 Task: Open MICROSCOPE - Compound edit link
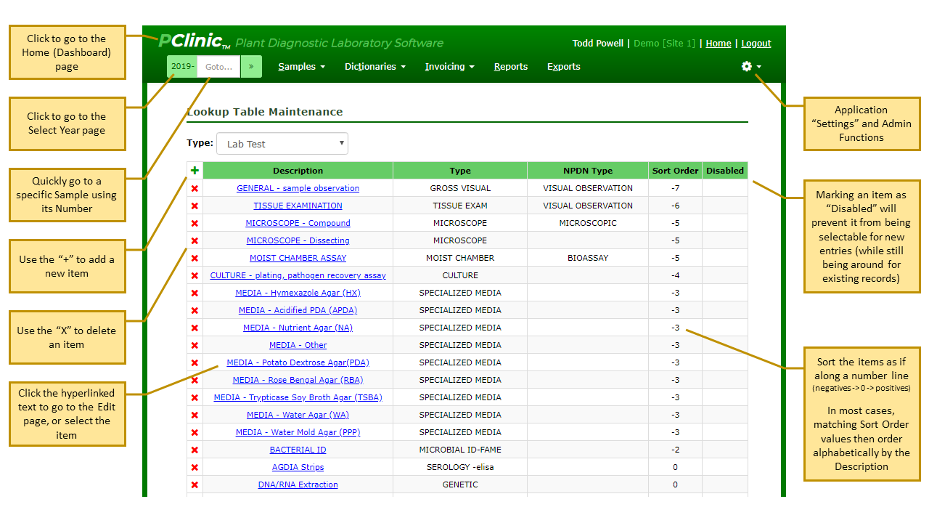tap(298, 223)
